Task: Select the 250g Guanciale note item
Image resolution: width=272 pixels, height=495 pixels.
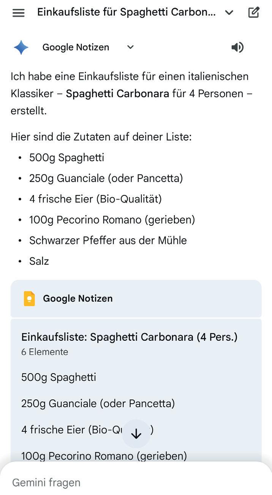Action: point(98,403)
